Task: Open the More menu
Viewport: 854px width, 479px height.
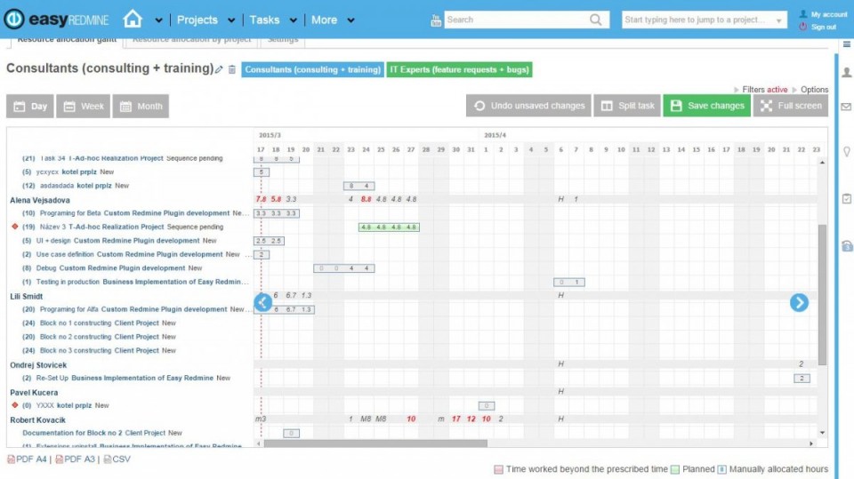Action: point(350,20)
